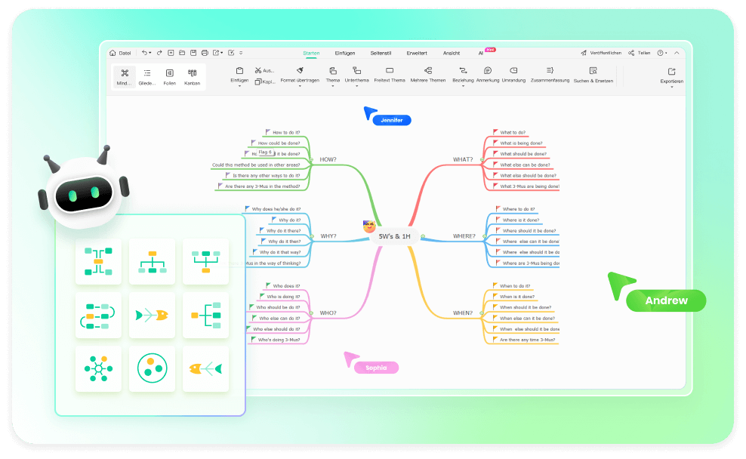Switch to the Ansicht tab

coord(452,53)
